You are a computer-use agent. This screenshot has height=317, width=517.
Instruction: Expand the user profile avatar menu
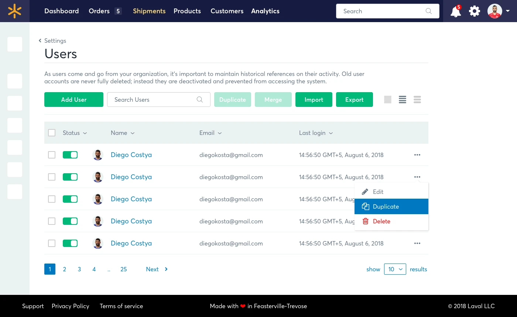pyautogui.click(x=498, y=11)
